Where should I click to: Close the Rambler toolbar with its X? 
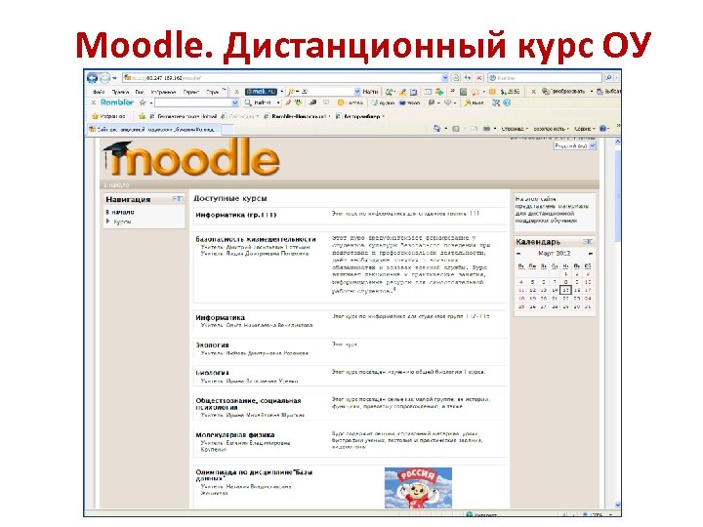[94, 102]
